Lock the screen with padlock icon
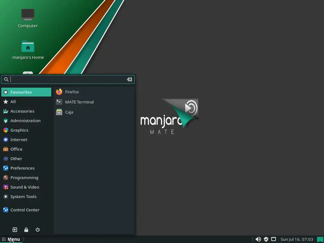This screenshot has height=243, width=324. (x=26, y=230)
